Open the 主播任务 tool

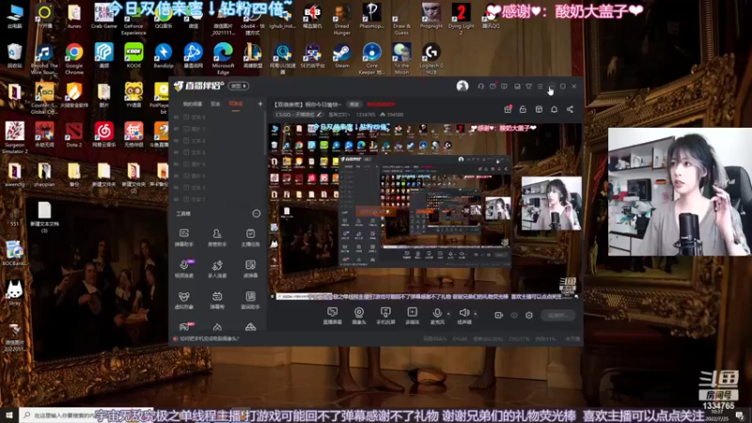click(x=250, y=238)
